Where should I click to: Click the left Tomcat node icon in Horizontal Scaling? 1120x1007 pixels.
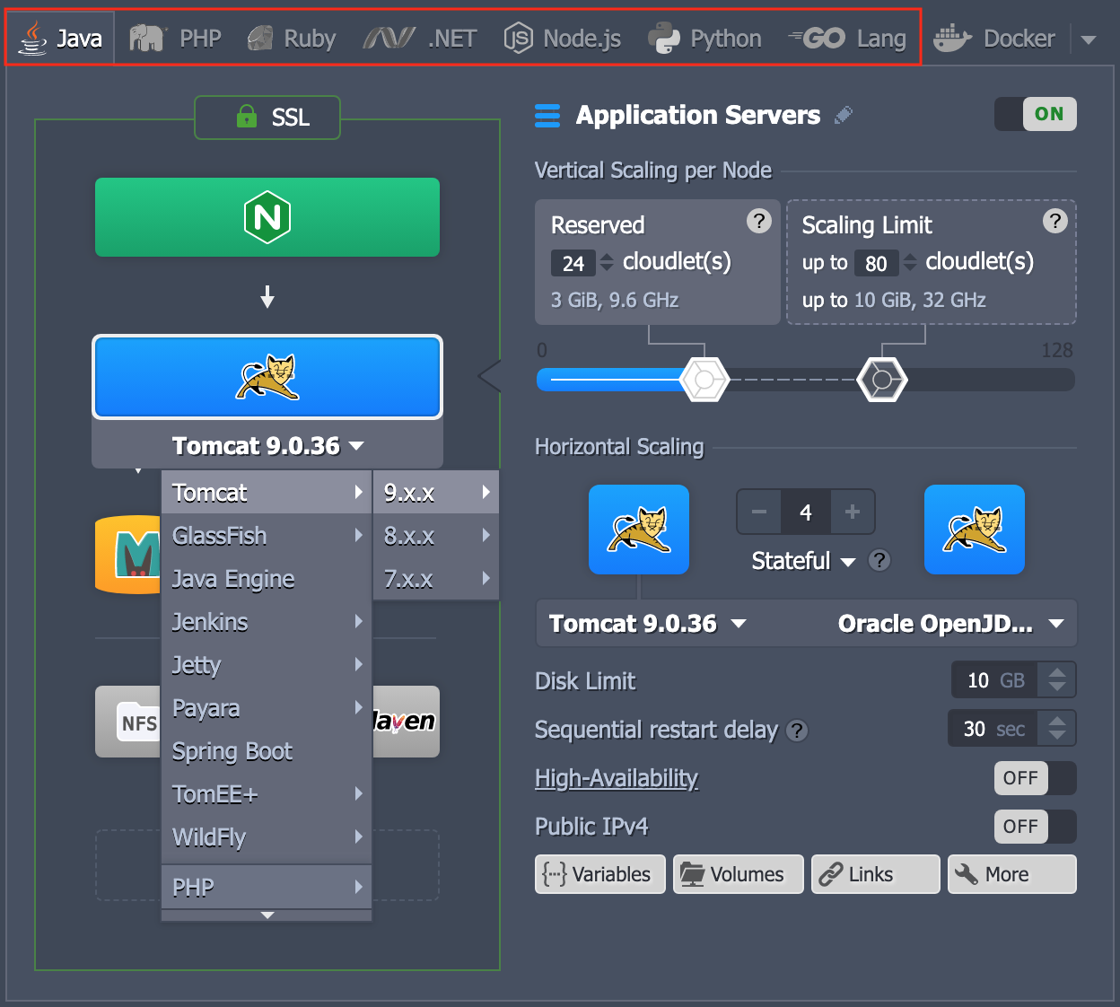pyautogui.click(x=639, y=530)
